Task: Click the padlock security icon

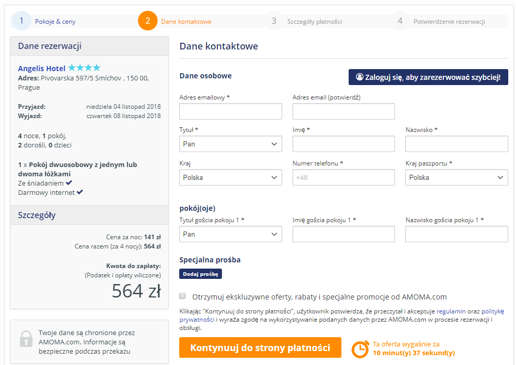Action: point(26,338)
